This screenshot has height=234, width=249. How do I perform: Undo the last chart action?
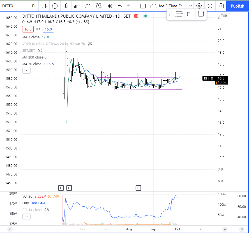[120, 6]
